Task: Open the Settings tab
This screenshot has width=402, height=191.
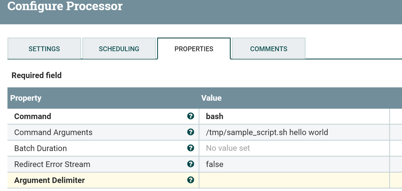Action: pos(44,49)
